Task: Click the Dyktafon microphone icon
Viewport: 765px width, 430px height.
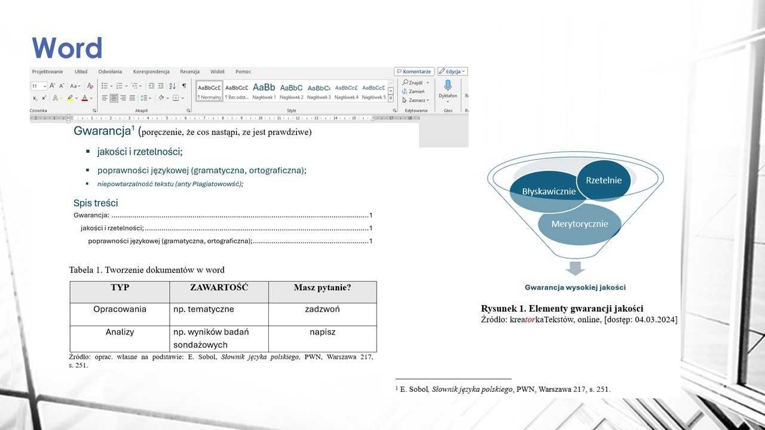Action: click(x=448, y=85)
